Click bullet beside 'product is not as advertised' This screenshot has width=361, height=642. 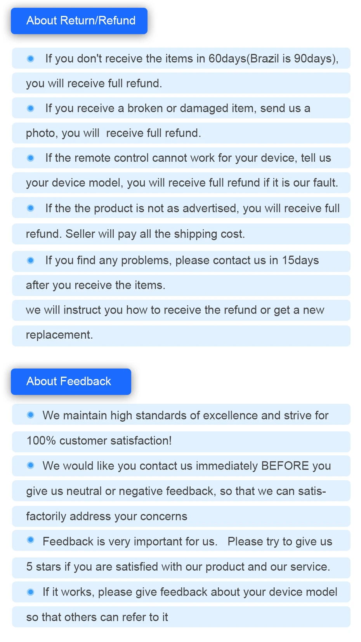31,208
